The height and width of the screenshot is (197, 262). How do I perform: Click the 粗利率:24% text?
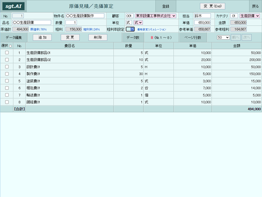[92, 30]
